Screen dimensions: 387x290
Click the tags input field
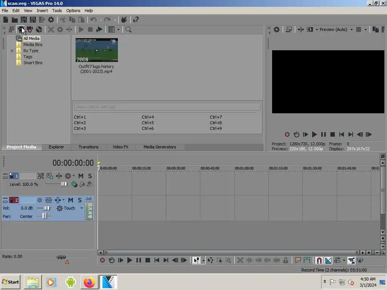pyautogui.click(x=167, y=107)
